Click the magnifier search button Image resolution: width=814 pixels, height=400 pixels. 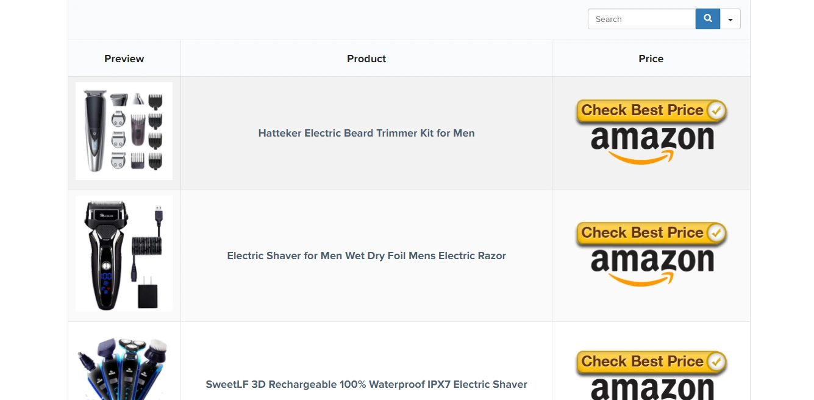coord(707,19)
